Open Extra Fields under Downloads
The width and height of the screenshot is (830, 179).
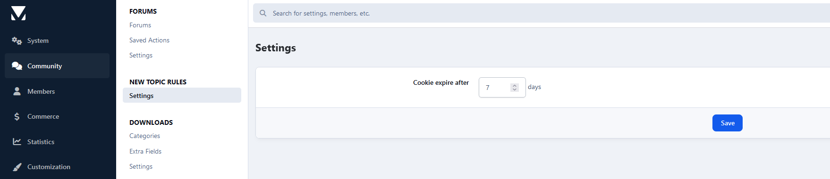pyautogui.click(x=145, y=152)
